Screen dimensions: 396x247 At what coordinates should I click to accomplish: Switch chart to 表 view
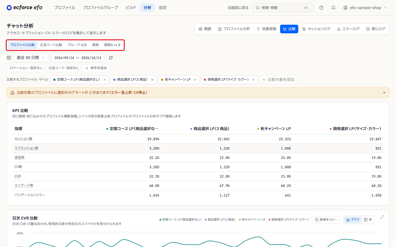(368, 220)
